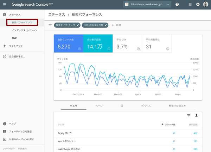Viewport: 211px width, 152px height.
Task: Open the help question-mark icon in header
Action: pos(177,4)
